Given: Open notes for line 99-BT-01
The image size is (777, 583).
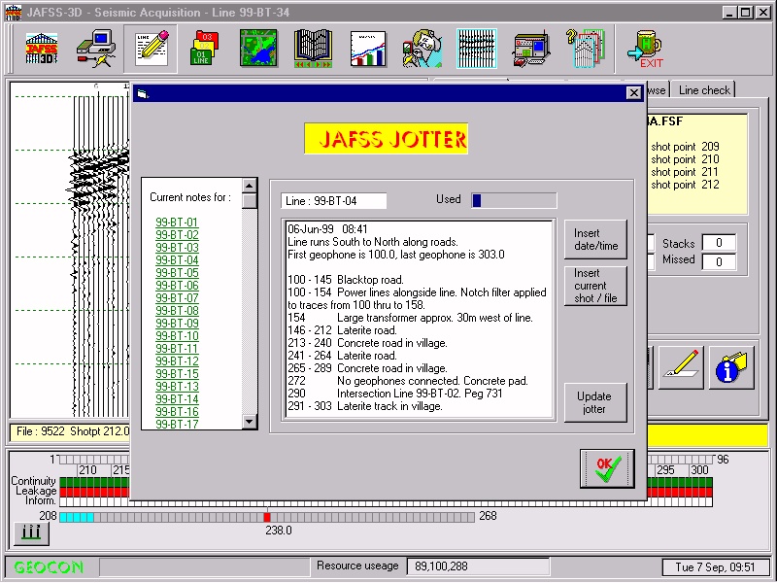Looking at the screenshot, I should (177, 223).
